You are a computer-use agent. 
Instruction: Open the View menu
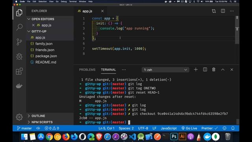(51, 2)
